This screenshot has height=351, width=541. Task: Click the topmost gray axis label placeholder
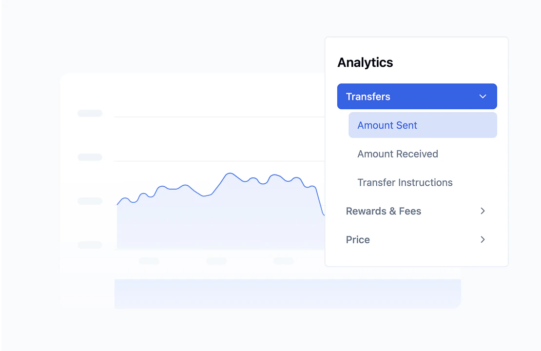[90, 113]
